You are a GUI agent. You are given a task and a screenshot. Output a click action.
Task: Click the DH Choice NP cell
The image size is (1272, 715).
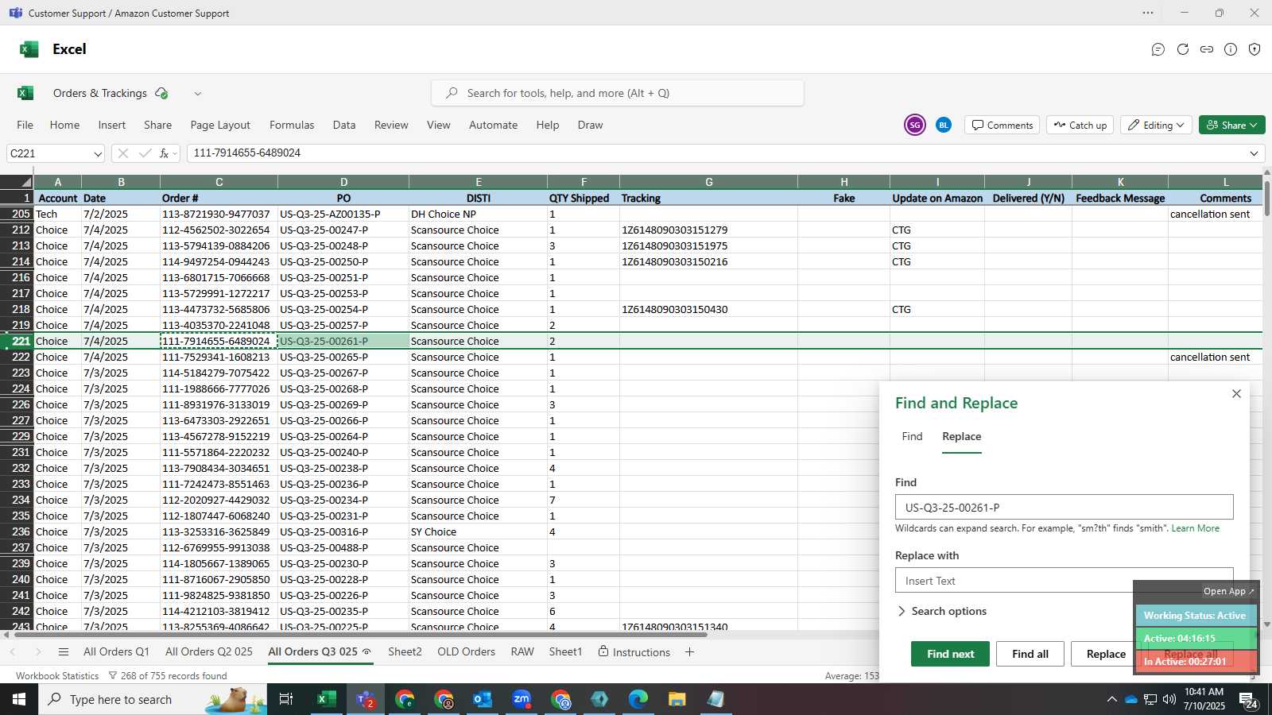[478, 214]
